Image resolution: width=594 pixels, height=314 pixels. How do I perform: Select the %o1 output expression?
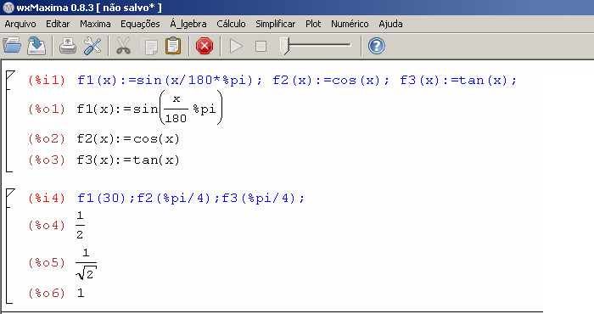pyautogui.click(x=149, y=109)
